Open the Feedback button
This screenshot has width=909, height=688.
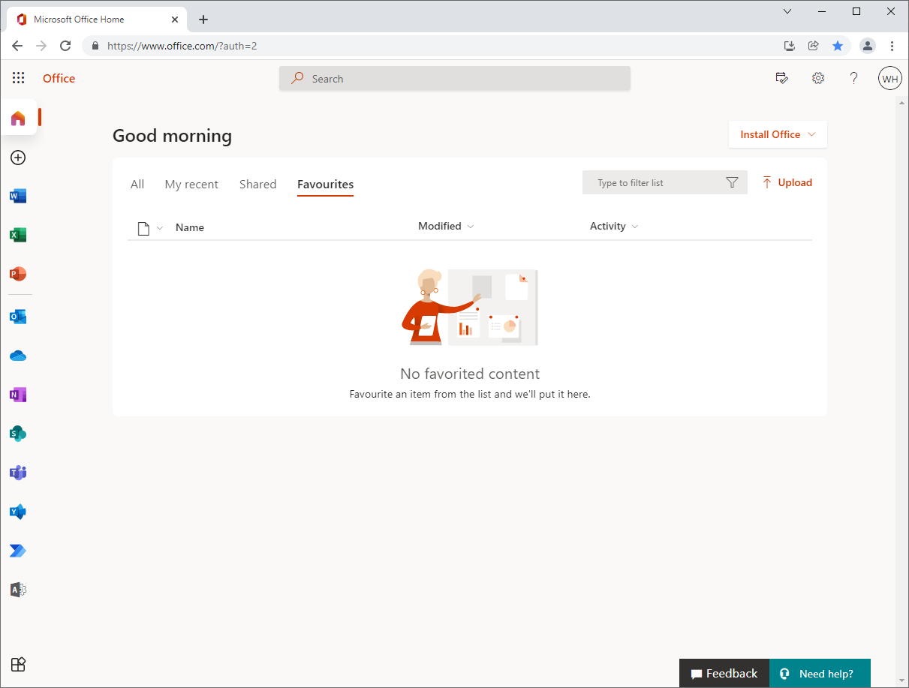[x=724, y=674]
